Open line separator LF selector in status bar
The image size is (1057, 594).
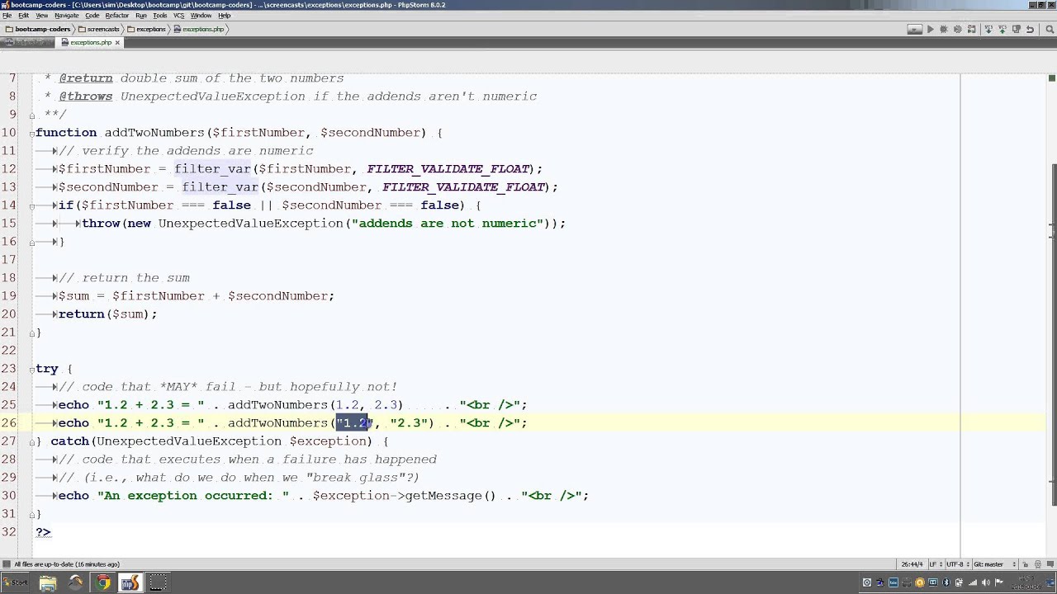point(936,564)
